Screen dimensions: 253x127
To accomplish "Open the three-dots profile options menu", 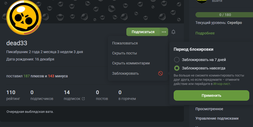I will pyautogui.click(x=164, y=32).
